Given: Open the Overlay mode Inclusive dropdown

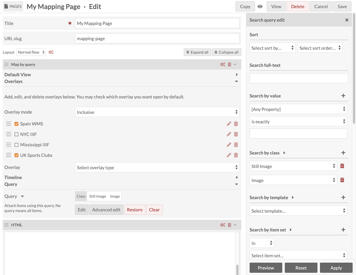Looking at the screenshot, I should pos(157,112).
